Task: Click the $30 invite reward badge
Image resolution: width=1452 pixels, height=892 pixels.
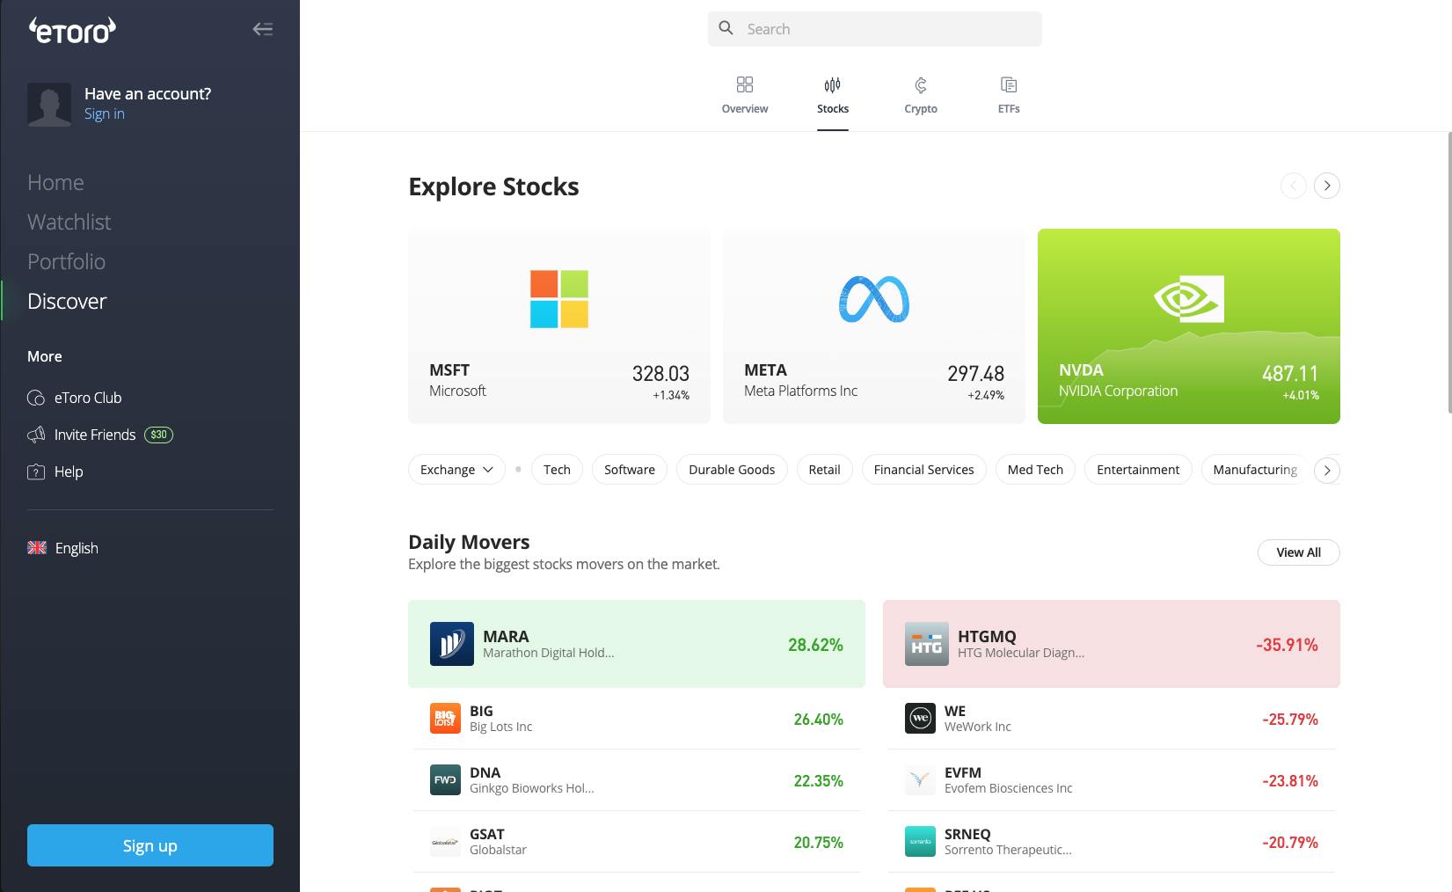Action: tap(158, 435)
